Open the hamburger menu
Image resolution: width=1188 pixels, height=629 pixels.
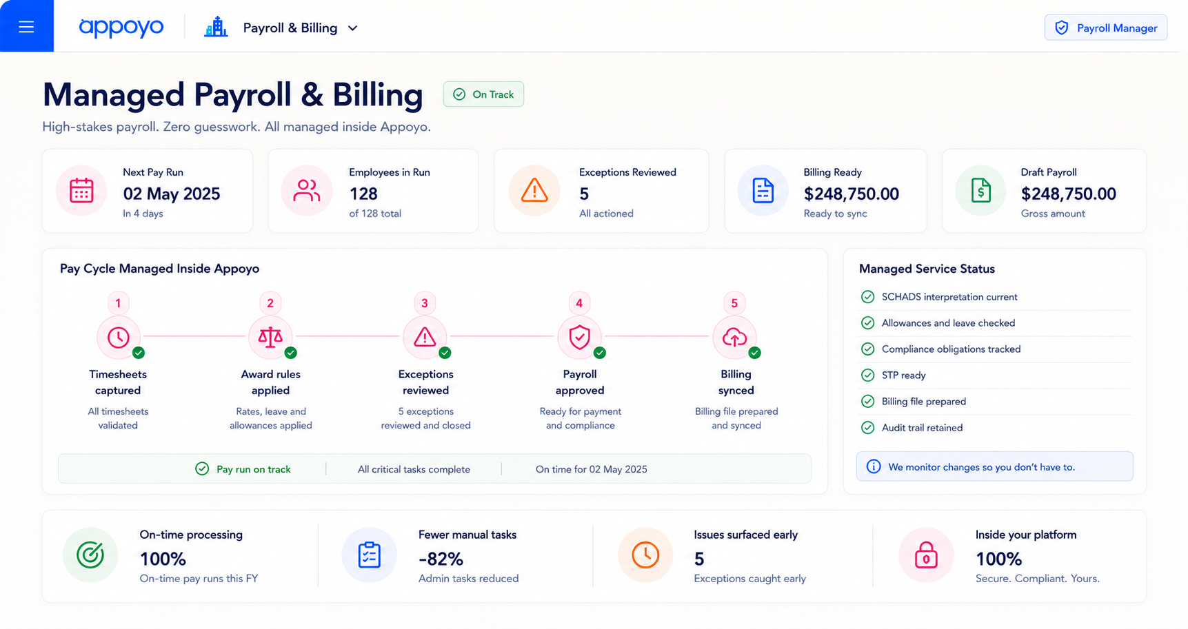pos(26,26)
